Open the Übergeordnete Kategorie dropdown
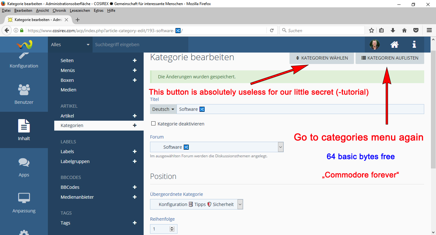Image resolution: width=436 pixels, height=235 pixels. pyautogui.click(x=240, y=204)
